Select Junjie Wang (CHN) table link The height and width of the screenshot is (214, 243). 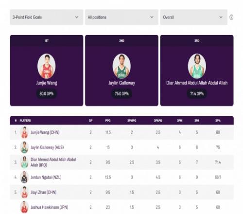(x=45, y=132)
